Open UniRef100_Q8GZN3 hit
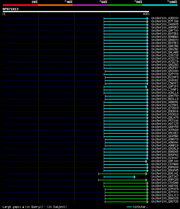 pyautogui.click(x=165, y=65)
